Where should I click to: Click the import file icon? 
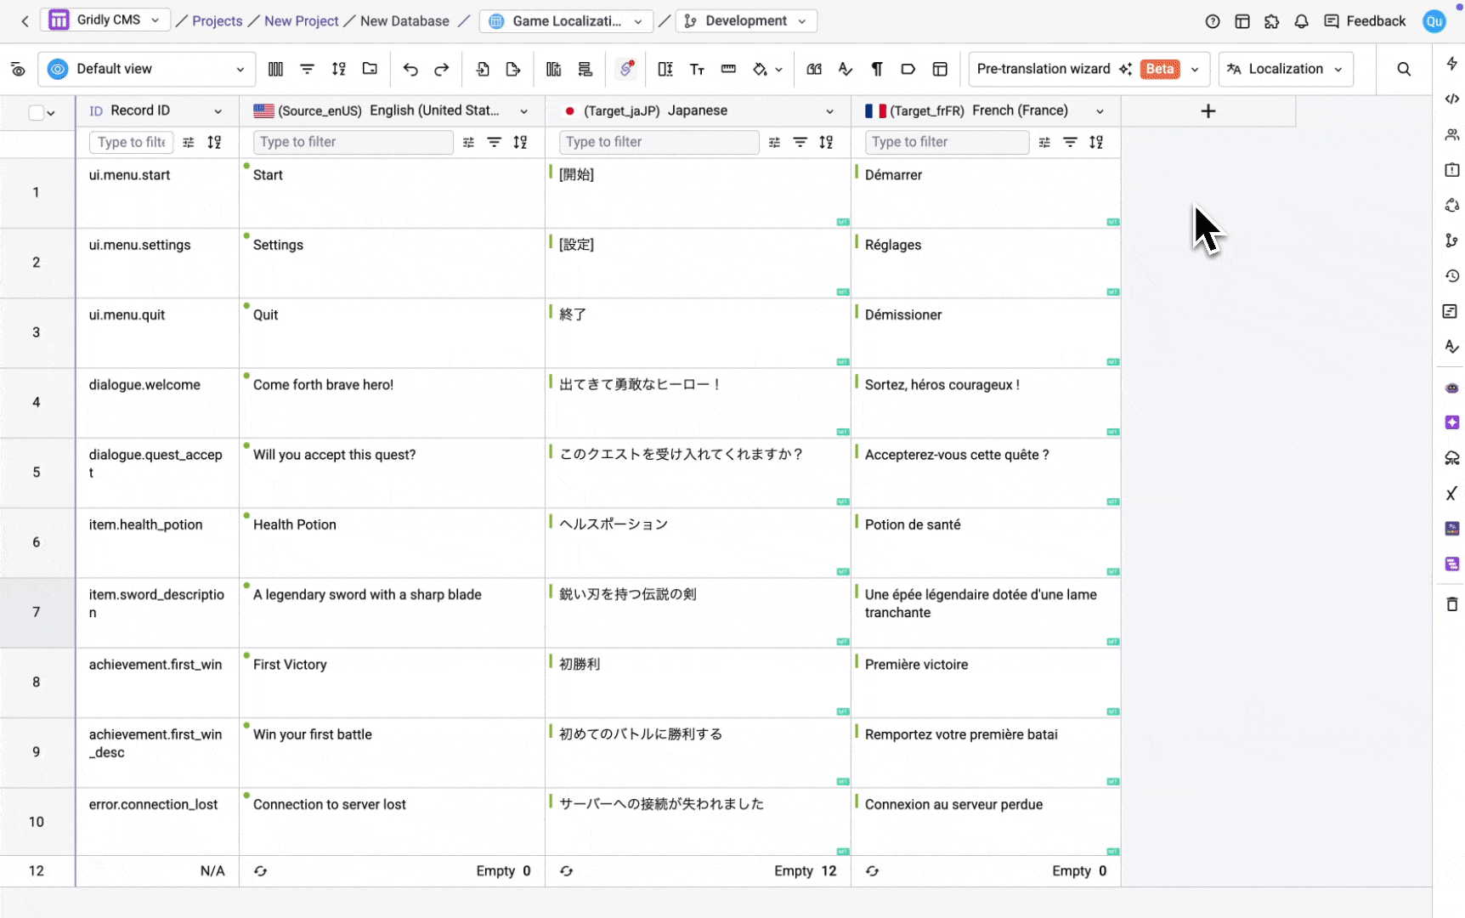(482, 69)
